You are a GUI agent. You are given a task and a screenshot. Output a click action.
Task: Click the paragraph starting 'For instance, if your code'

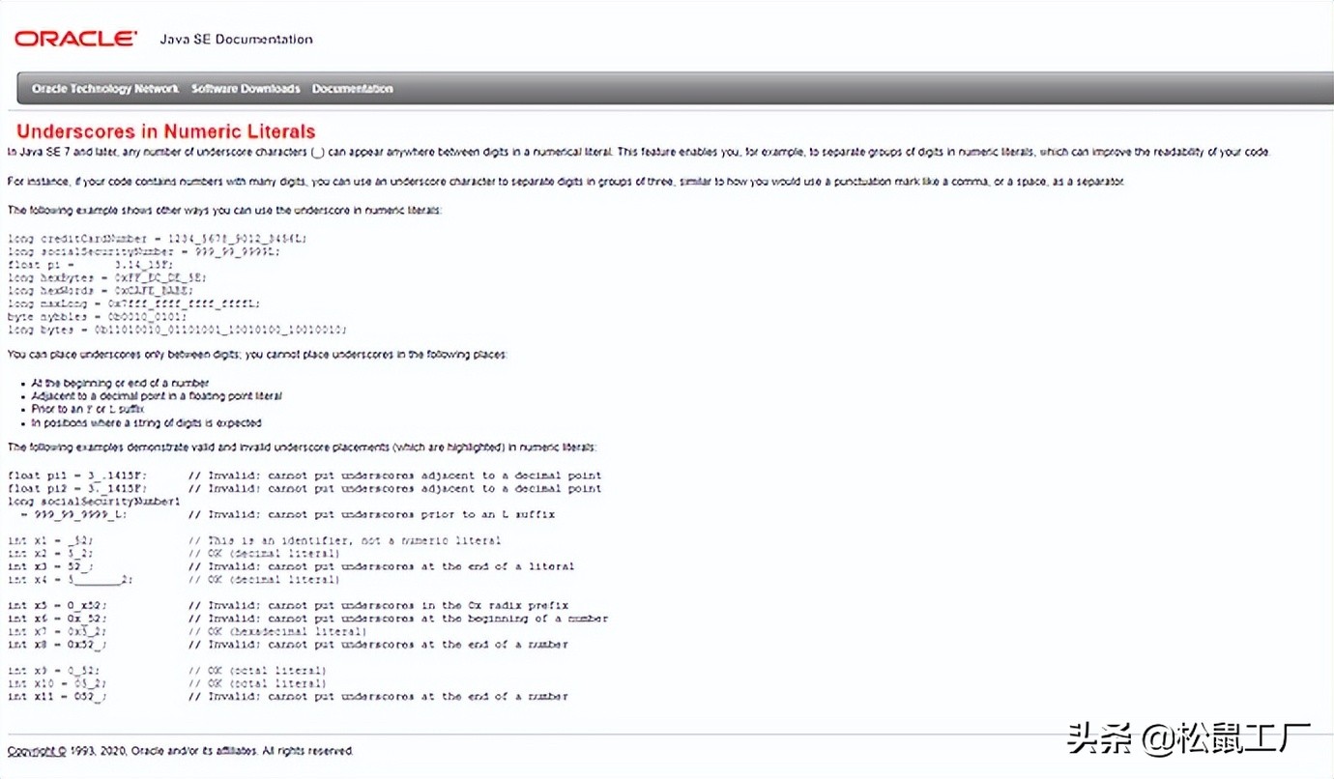(x=565, y=182)
